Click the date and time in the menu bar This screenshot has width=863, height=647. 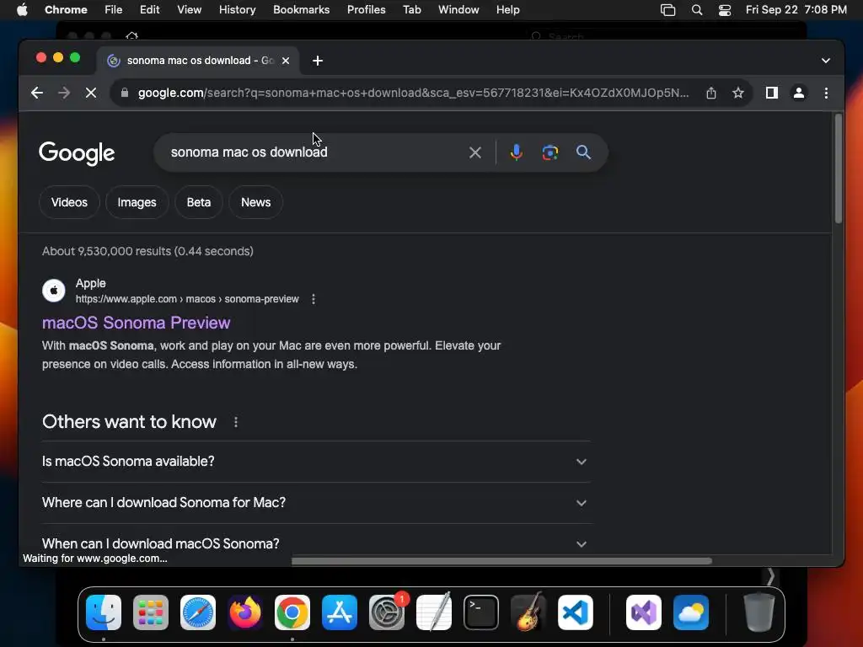[796, 10]
